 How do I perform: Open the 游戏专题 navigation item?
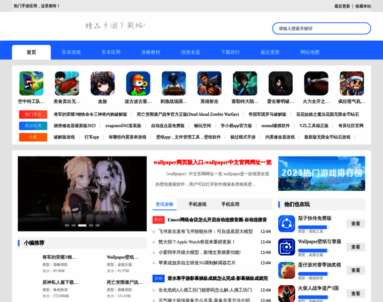tap(190, 52)
